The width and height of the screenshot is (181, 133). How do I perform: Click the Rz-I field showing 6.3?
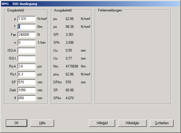pyautogui.click(x=26, y=74)
